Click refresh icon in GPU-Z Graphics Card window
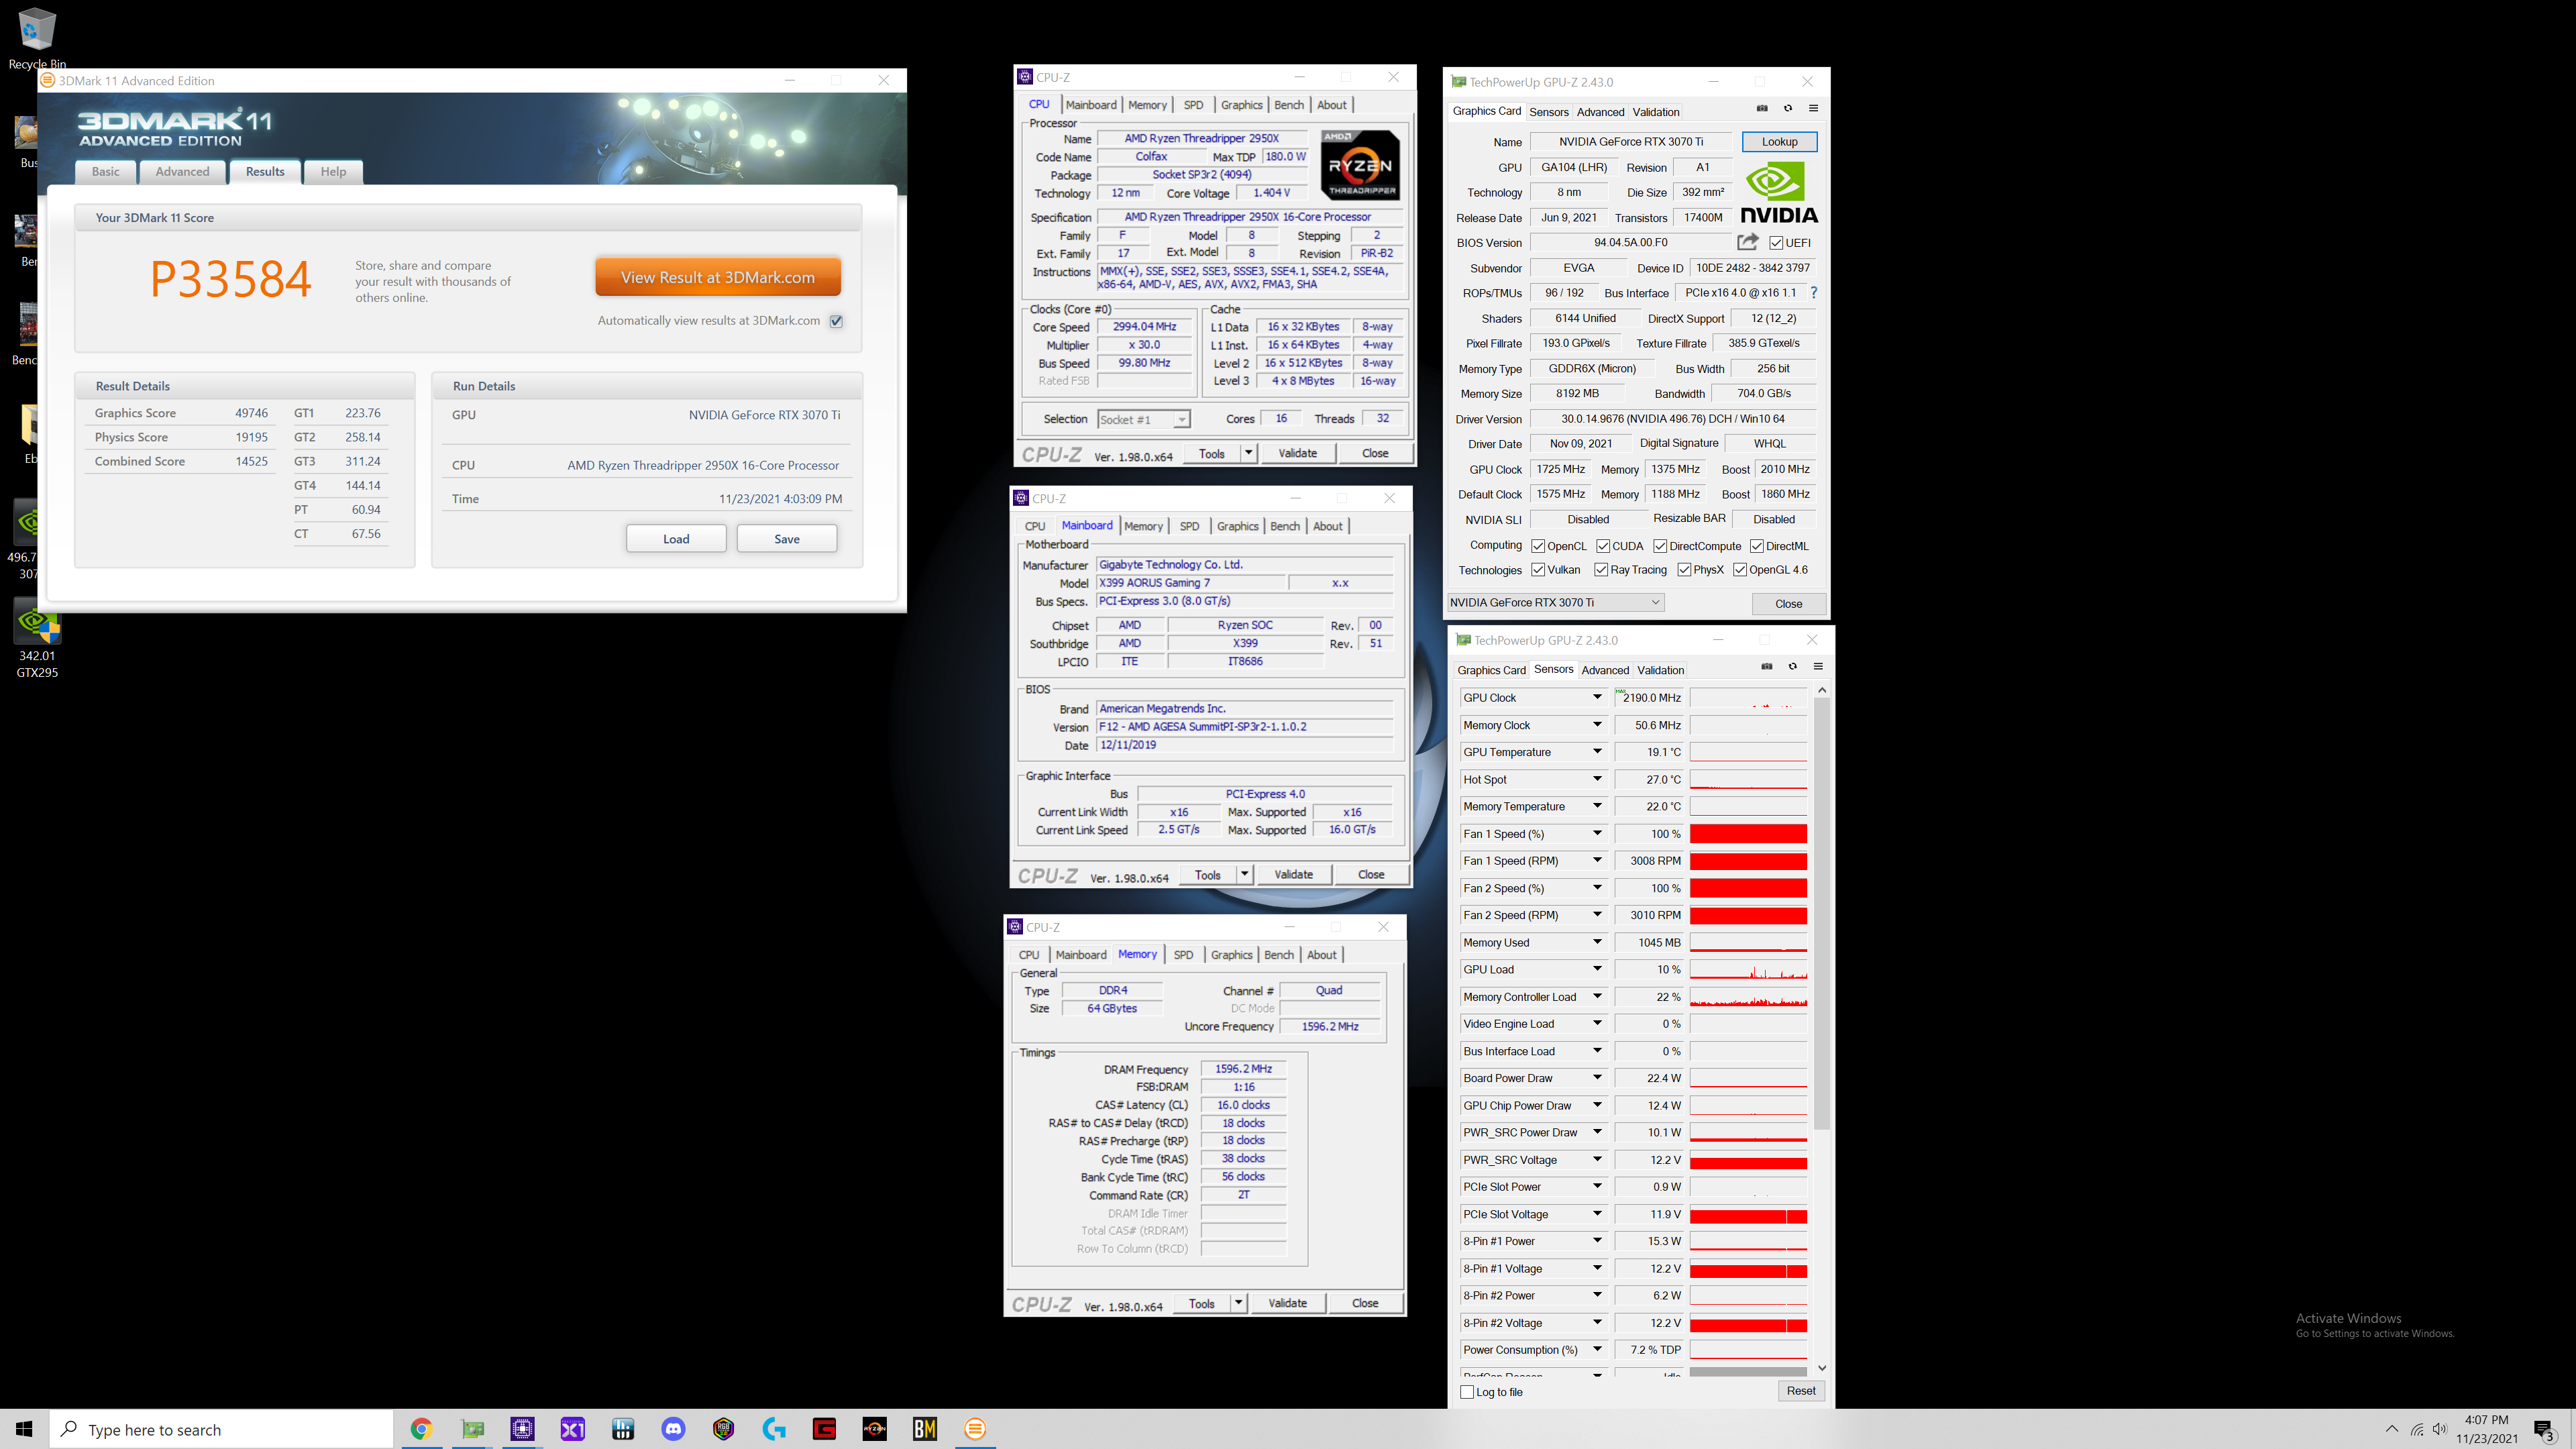The width and height of the screenshot is (2576, 1449). [1788, 108]
